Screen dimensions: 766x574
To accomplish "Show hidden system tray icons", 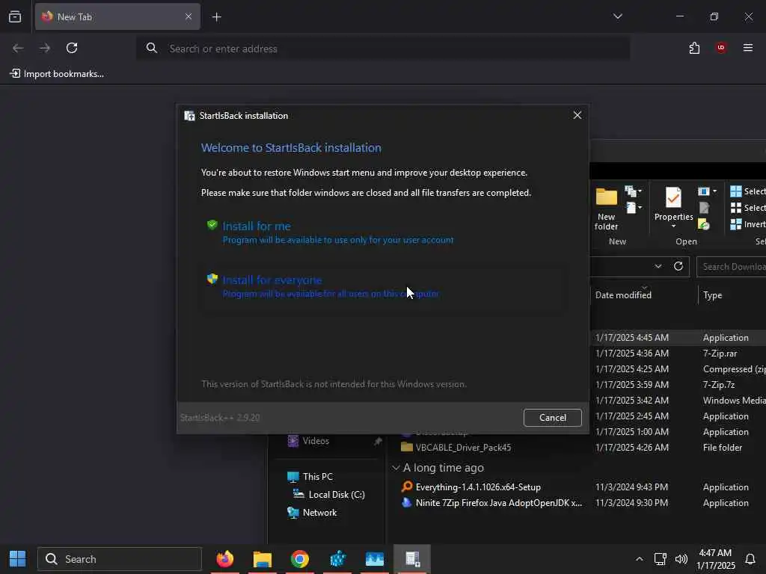I will [x=639, y=559].
